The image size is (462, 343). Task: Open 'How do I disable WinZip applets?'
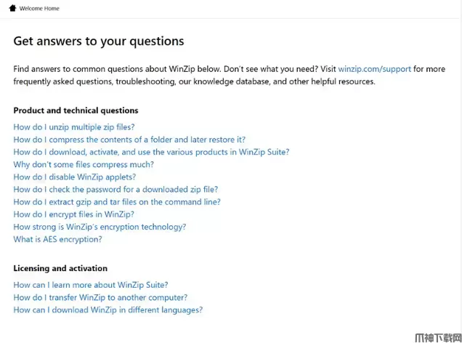tap(74, 177)
